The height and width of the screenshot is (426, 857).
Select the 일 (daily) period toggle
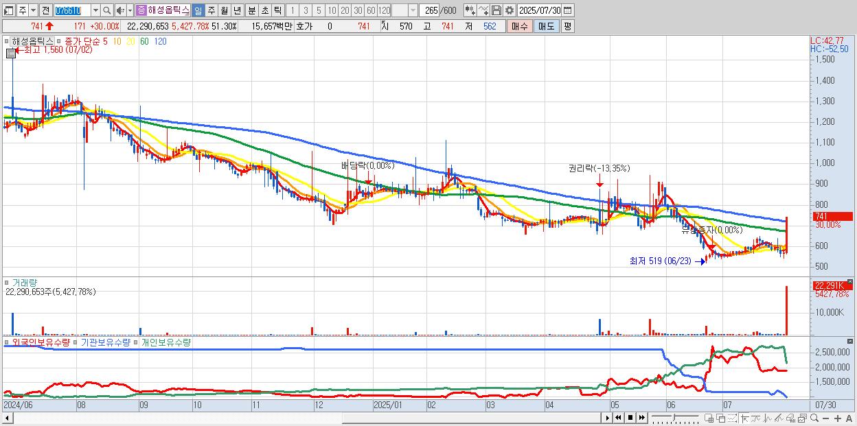coord(198,10)
